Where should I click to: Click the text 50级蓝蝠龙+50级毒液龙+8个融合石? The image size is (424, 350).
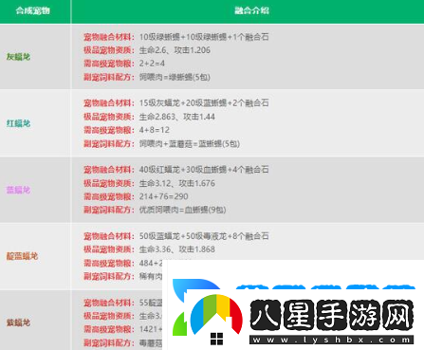coord(204,236)
